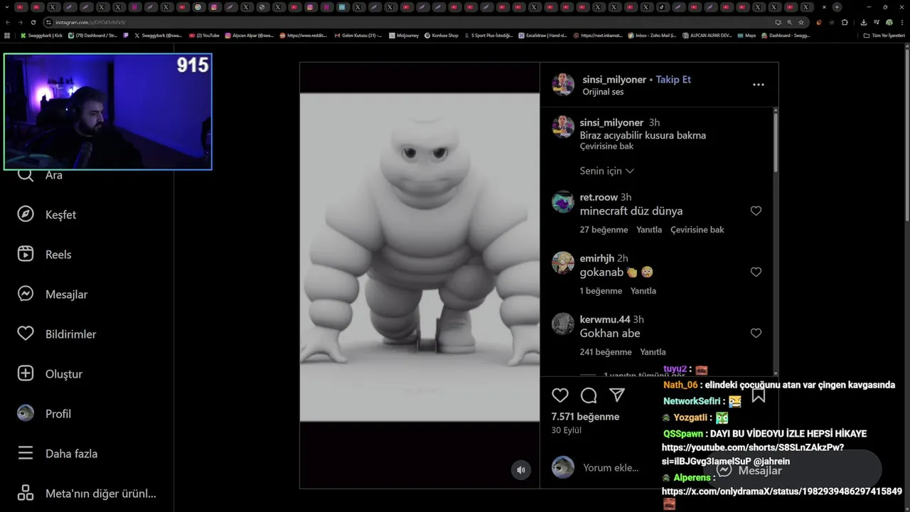Open a new browser tab with plus
Image resolution: width=910 pixels, height=512 pixels.
pyautogui.click(x=837, y=7)
